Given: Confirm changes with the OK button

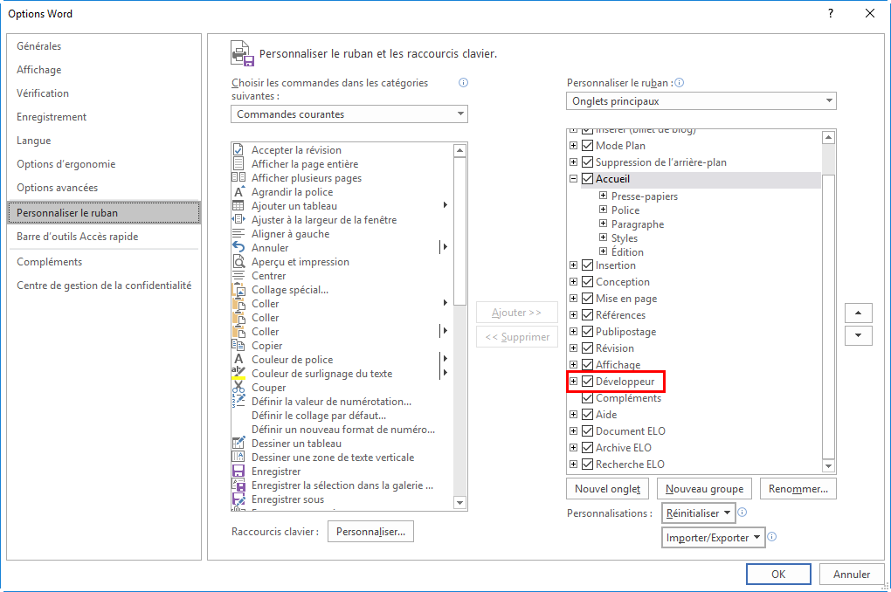Looking at the screenshot, I should coord(777,574).
